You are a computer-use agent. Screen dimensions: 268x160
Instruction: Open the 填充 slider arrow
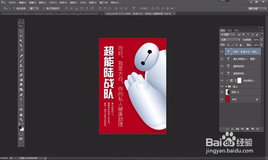[x=261, y=45]
